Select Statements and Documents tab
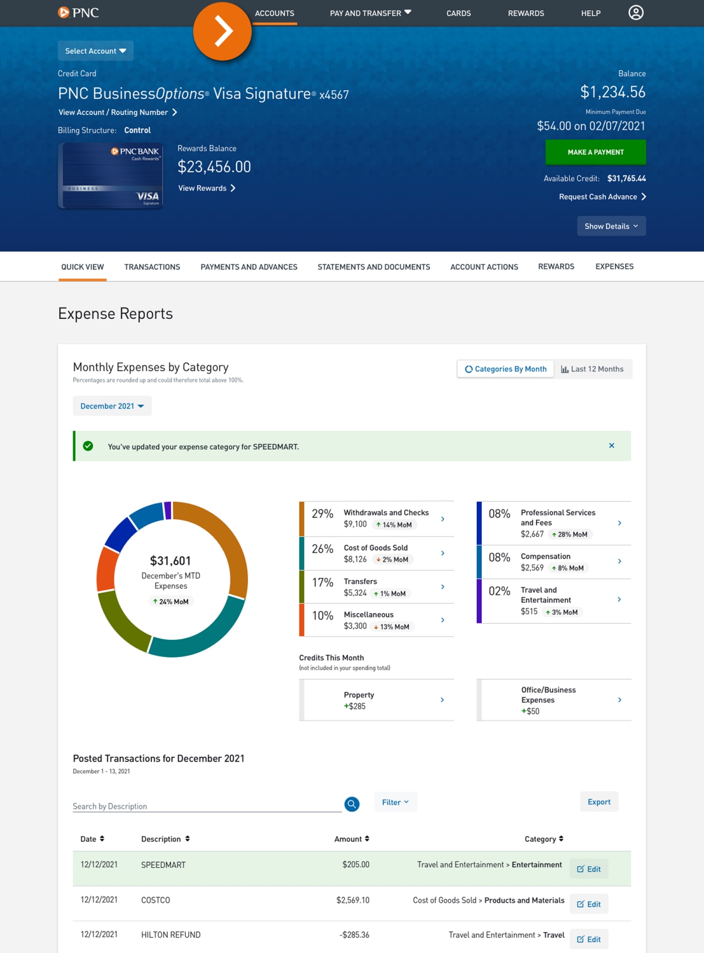 373,267
